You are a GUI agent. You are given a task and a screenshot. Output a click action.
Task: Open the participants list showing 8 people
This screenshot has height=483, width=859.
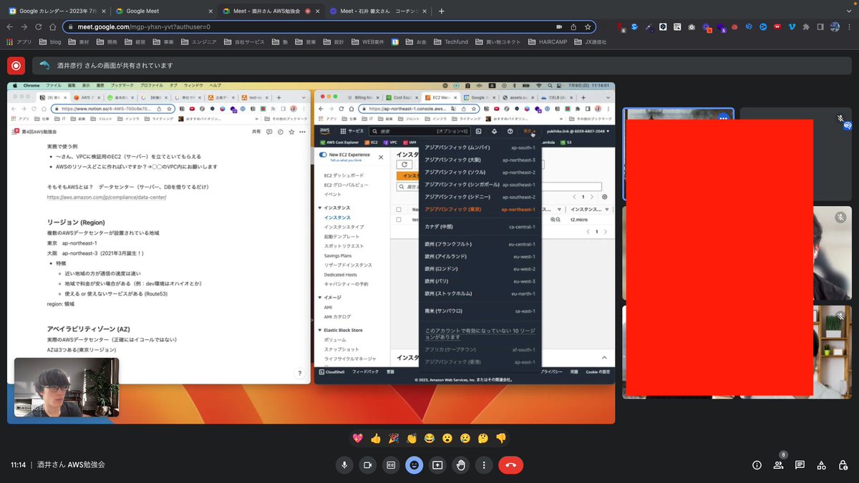778,465
